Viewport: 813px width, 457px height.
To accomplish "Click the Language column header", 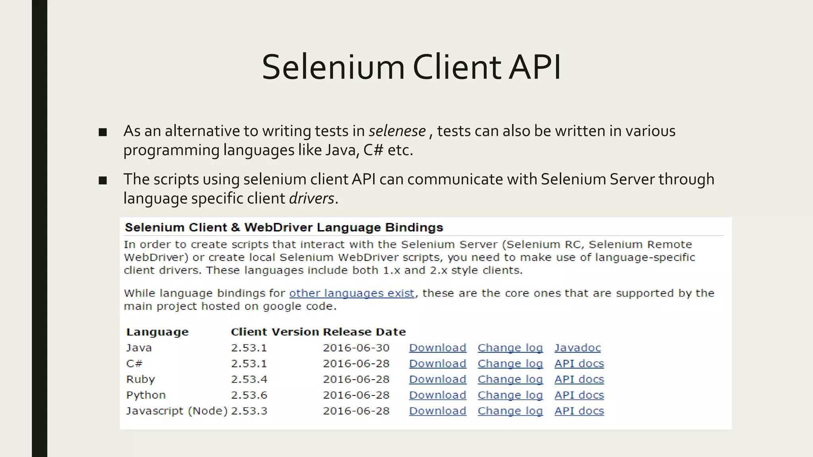I will pyautogui.click(x=157, y=332).
